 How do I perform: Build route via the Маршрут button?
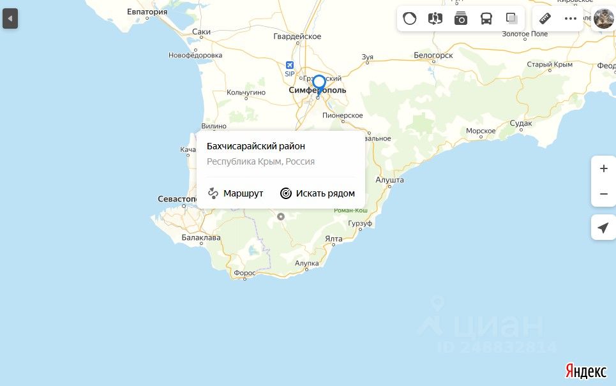point(236,193)
